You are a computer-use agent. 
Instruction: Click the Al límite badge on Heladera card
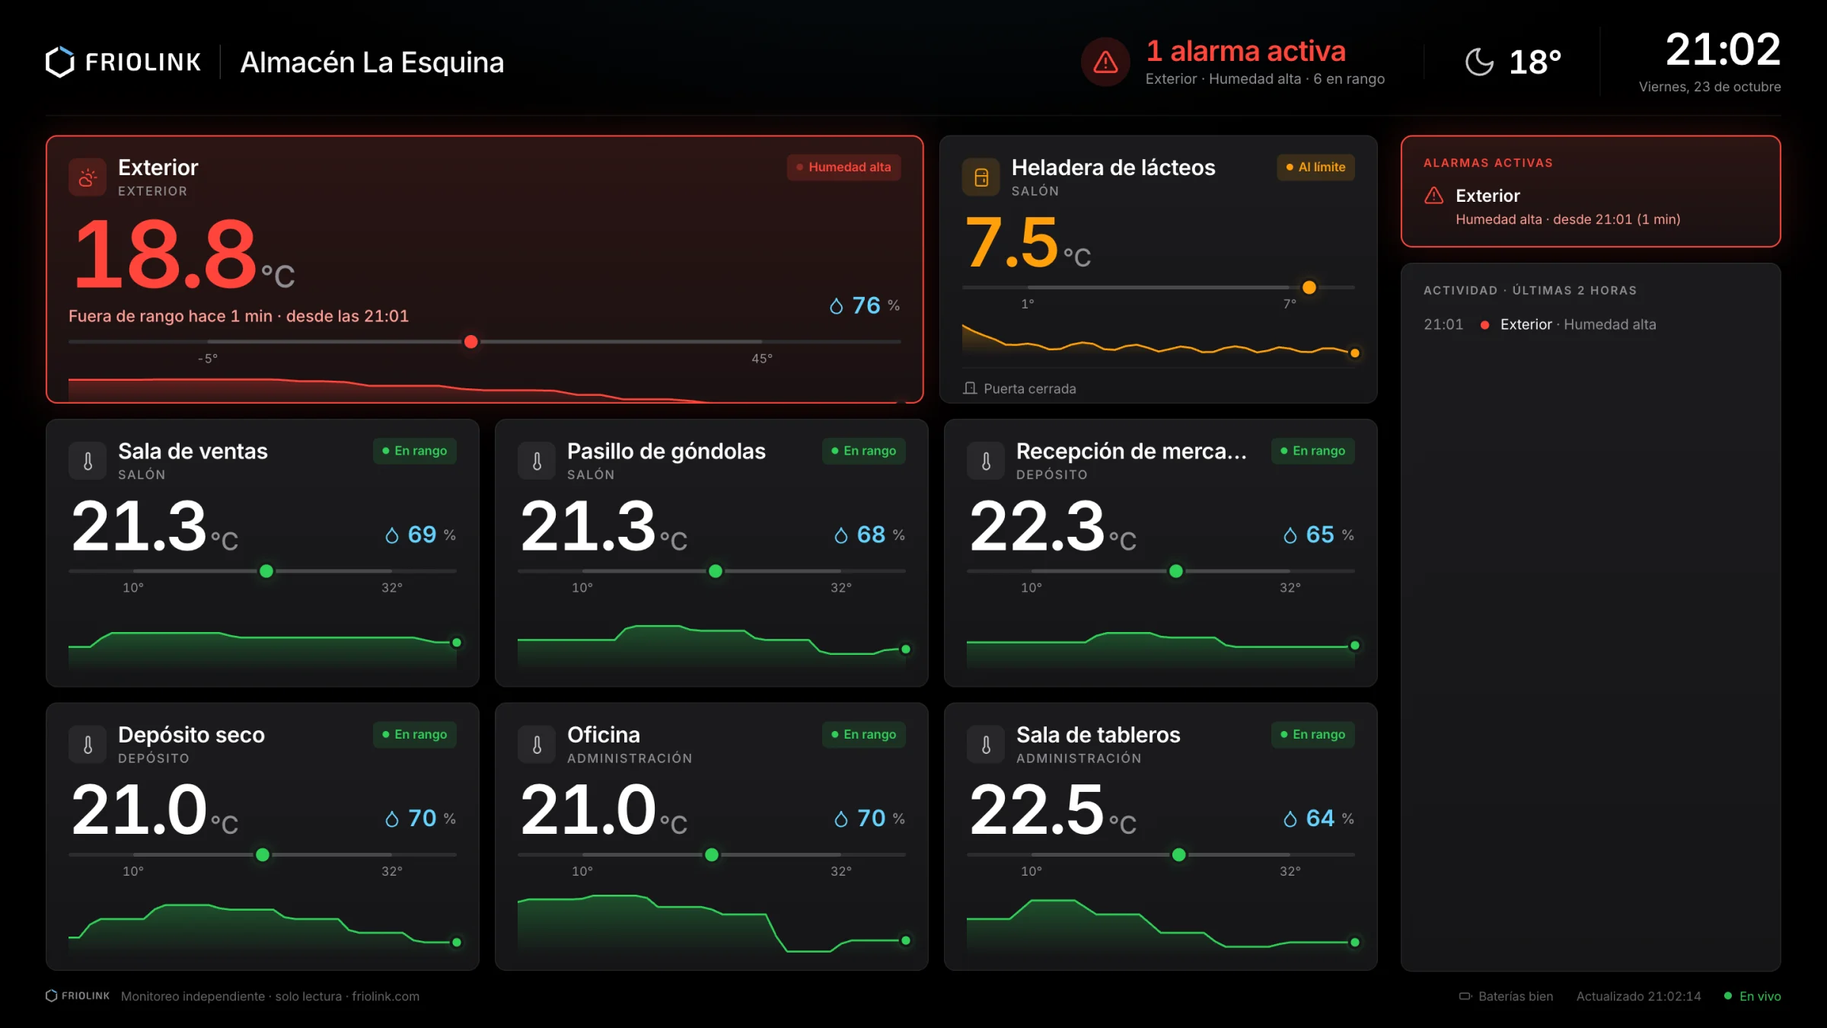point(1315,167)
